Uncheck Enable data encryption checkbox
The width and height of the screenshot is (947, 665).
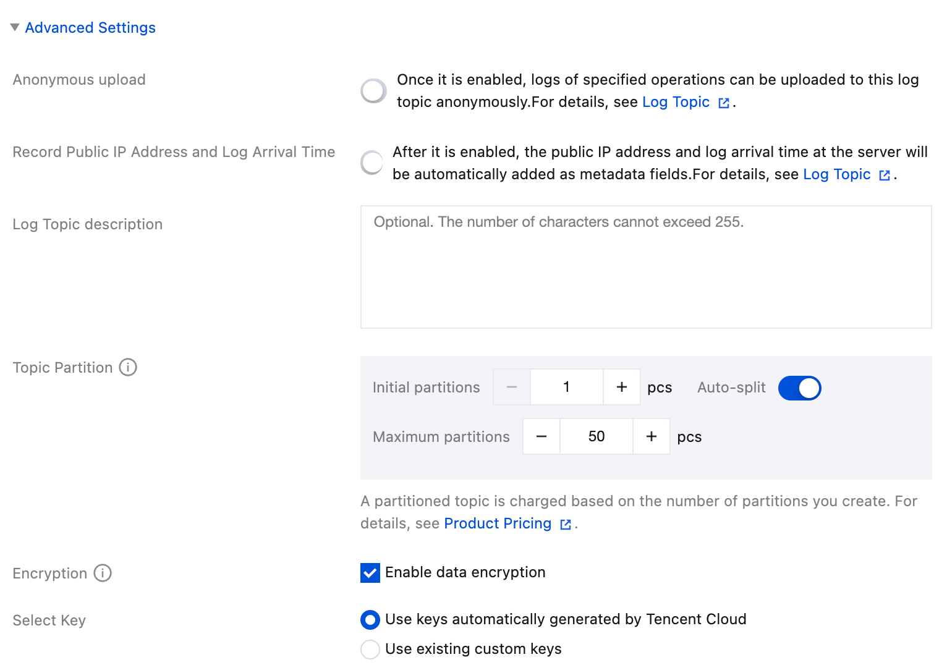tap(370, 573)
